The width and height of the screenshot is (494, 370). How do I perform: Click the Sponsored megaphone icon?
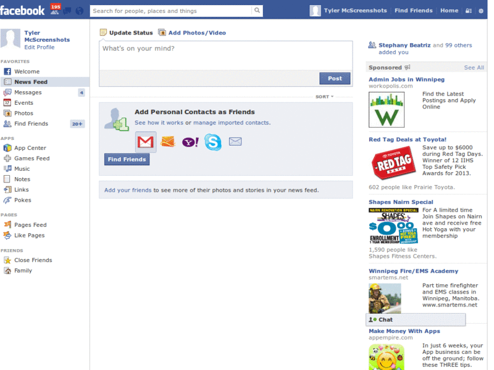pos(408,67)
